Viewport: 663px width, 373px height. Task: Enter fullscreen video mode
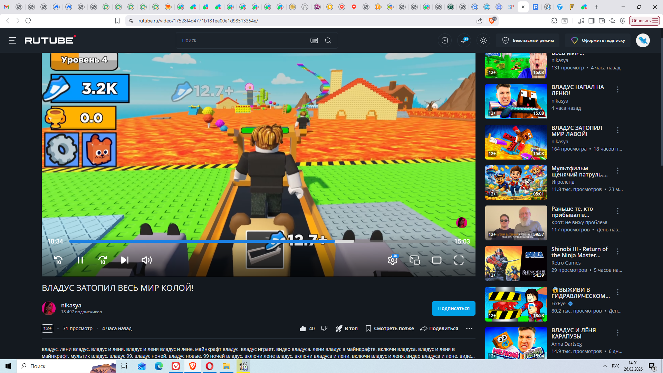[x=459, y=260]
